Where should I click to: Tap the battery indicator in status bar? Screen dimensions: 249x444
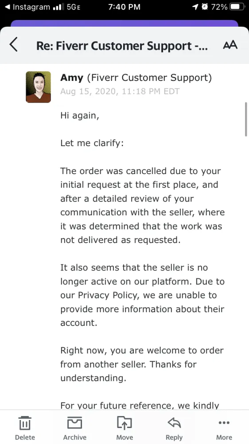point(237,7)
